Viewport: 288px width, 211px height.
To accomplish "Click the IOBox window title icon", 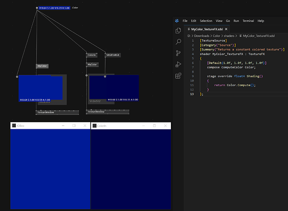I will coord(14,125).
